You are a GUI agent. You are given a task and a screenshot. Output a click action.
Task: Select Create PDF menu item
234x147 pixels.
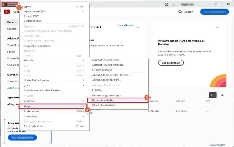[x=54, y=16]
